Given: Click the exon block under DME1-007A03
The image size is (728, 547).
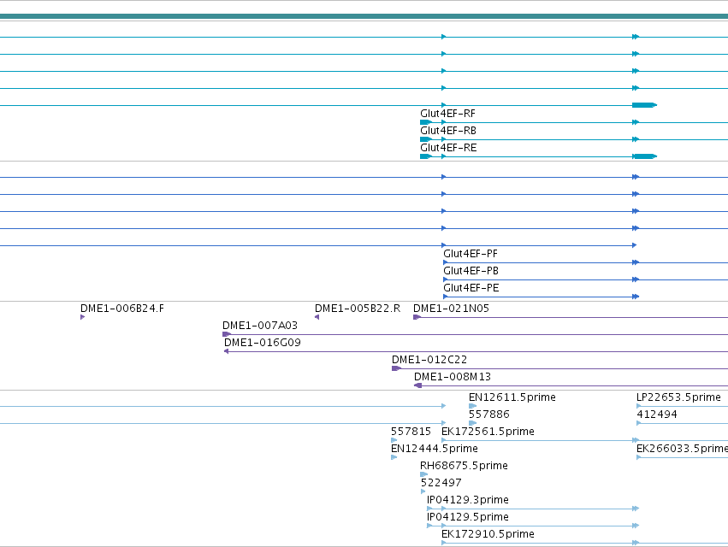Looking at the screenshot, I should pyautogui.click(x=227, y=334).
